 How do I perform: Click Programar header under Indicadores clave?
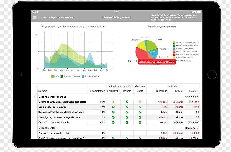point(113,91)
